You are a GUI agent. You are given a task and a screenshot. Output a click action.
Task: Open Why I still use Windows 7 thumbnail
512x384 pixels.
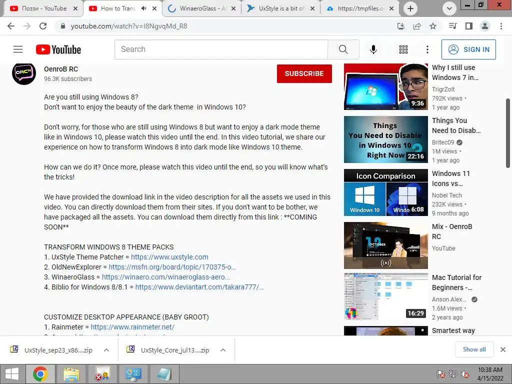385,86
